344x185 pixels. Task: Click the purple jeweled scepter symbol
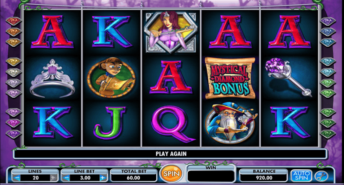click(288, 77)
